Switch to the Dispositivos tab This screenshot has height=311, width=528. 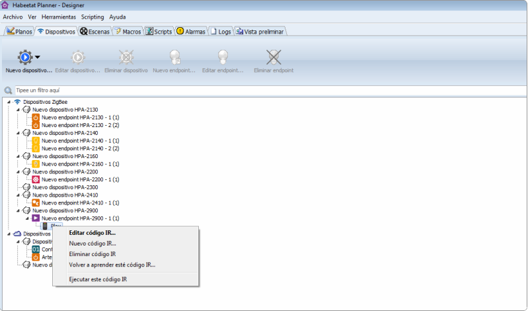click(x=56, y=31)
